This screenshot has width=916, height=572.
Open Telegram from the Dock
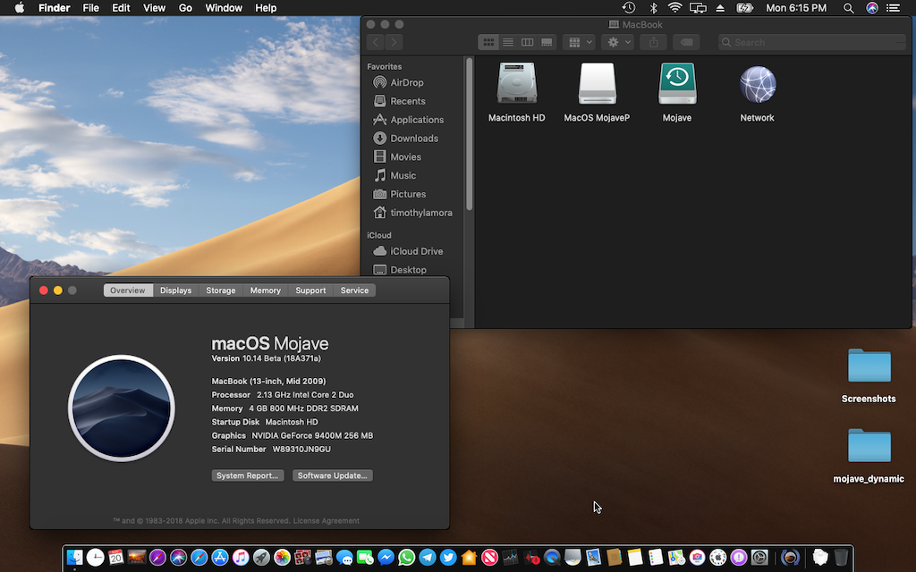[x=427, y=558]
